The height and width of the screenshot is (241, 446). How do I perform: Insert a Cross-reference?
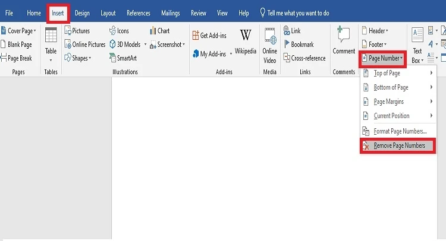click(x=303, y=58)
